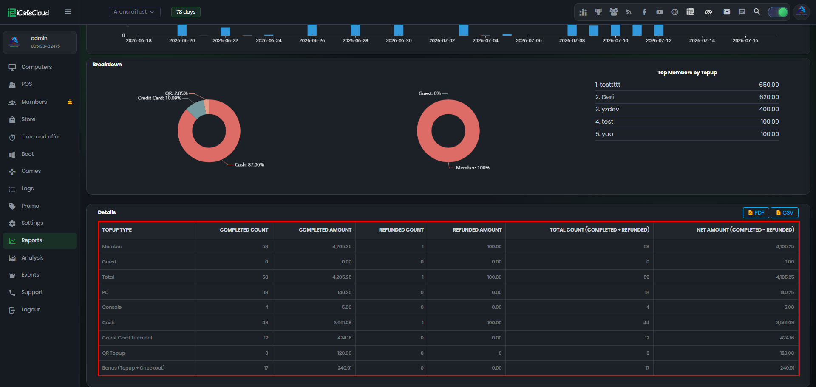Open the chat message icon
The image size is (816, 387).
(x=742, y=12)
